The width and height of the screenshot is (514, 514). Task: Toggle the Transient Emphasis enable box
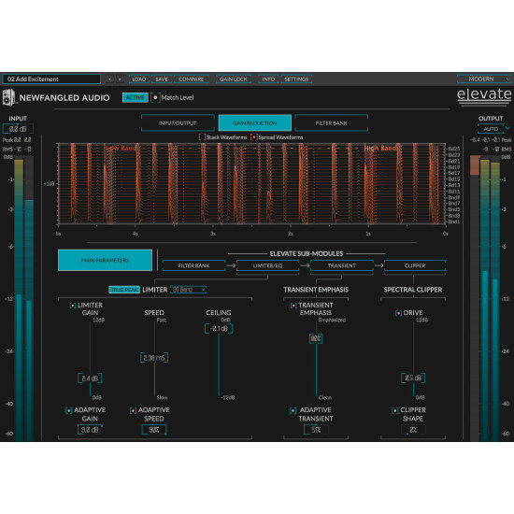293,306
